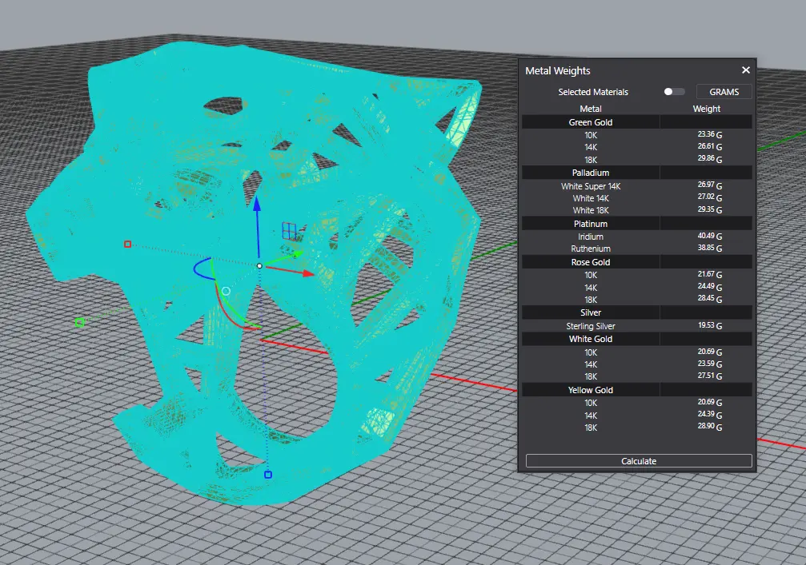
Task: Click the Metal column header
Action: point(591,109)
